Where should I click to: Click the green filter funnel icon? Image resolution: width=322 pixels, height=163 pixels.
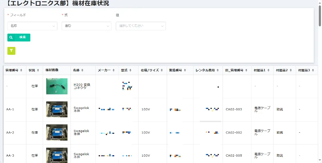(11, 51)
